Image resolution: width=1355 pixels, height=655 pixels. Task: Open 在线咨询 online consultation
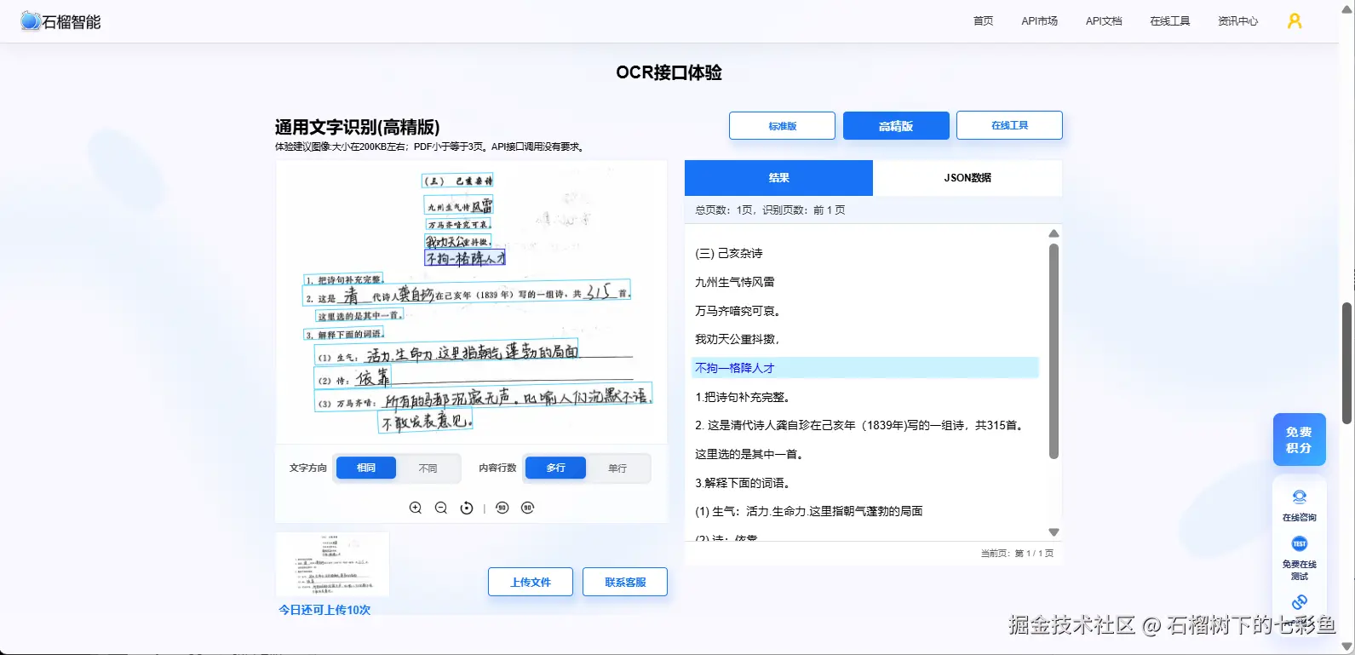click(1300, 505)
